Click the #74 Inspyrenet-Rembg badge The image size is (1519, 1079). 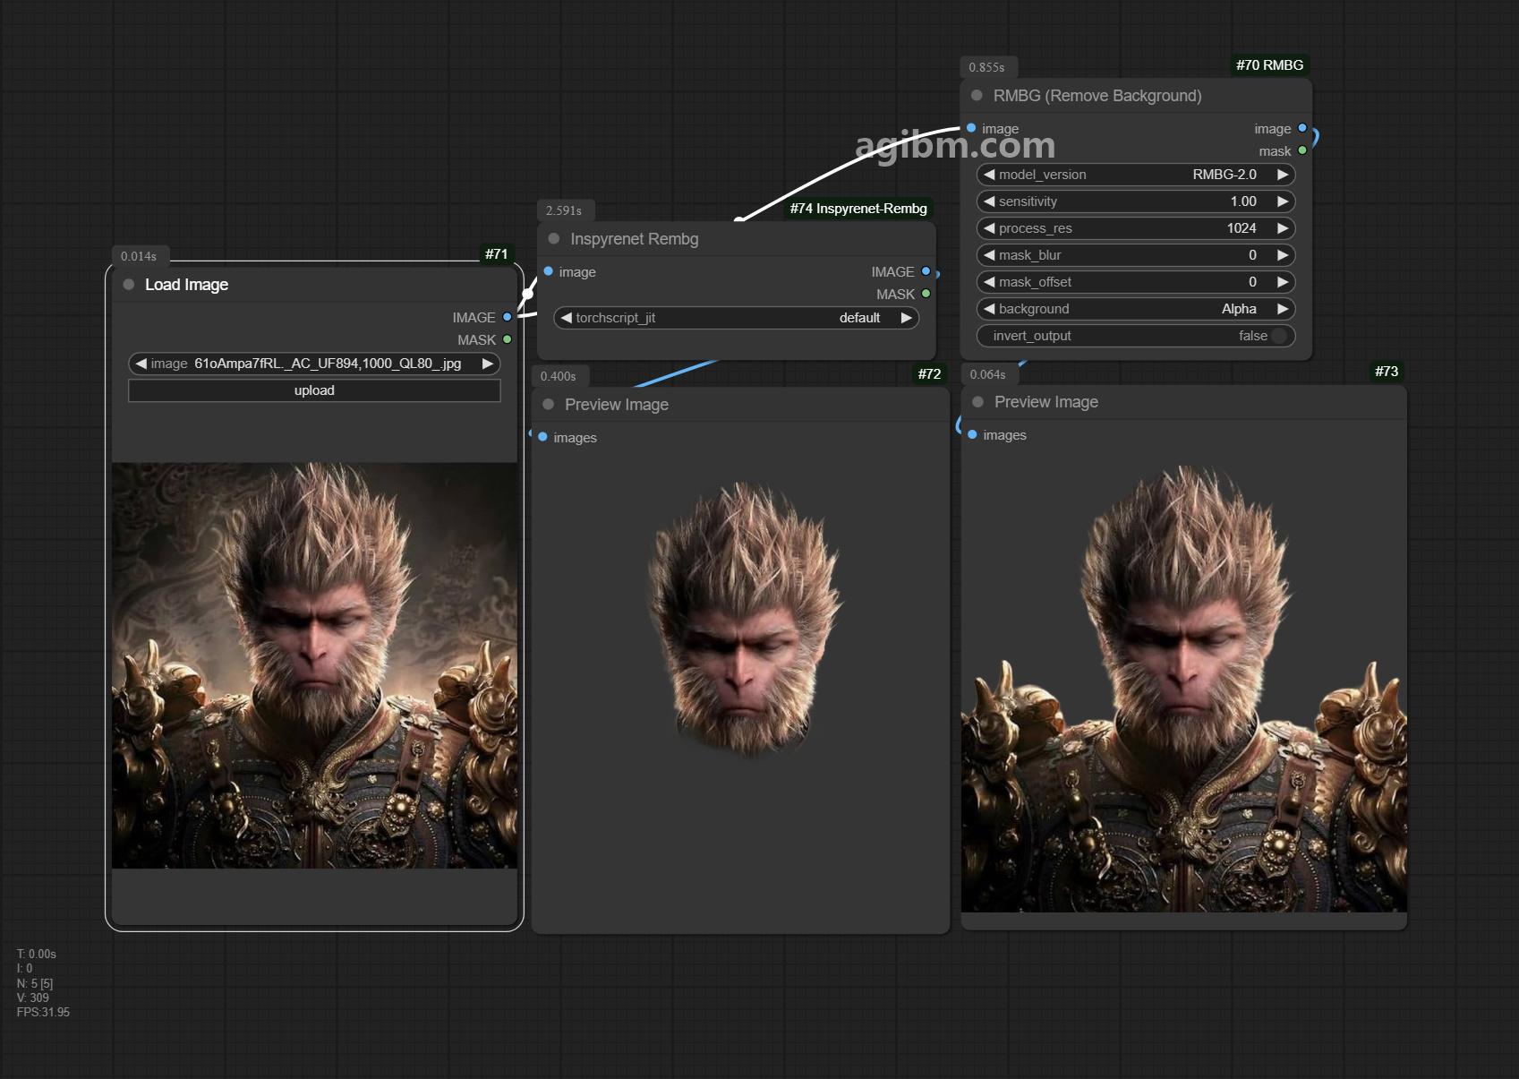(x=858, y=209)
